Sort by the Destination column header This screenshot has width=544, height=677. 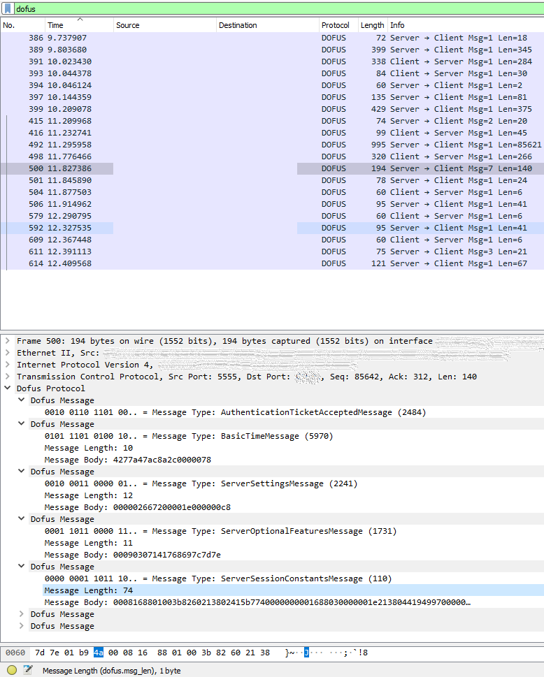pyautogui.click(x=267, y=25)
